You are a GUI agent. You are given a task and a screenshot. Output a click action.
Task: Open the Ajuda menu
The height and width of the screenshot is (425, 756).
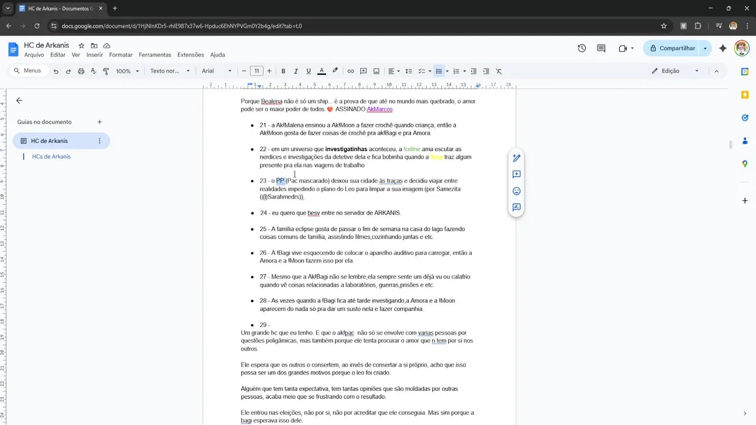coord(217,55)
